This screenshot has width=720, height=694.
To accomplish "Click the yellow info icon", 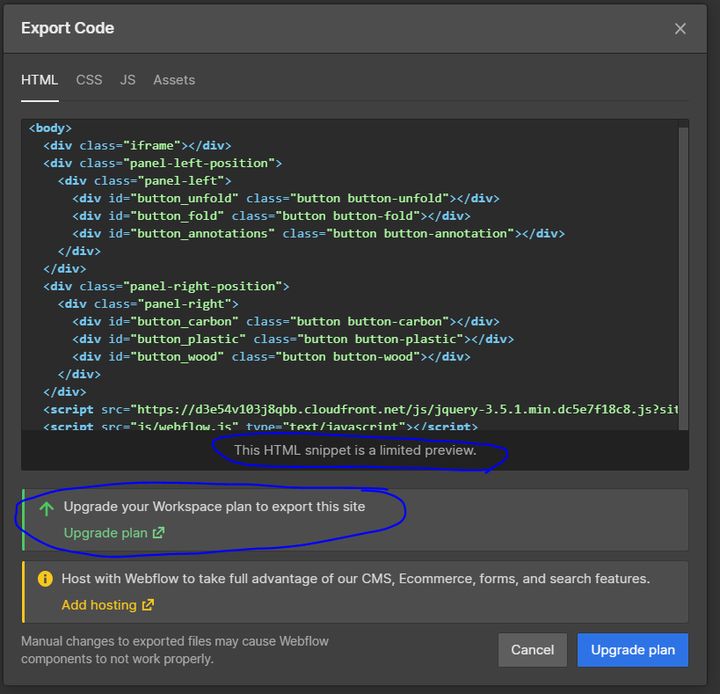I will point(45,578).
